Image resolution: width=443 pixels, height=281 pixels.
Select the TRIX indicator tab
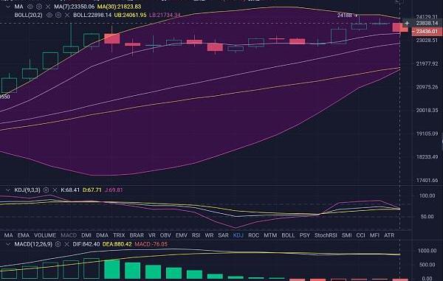pyautogui.click(x=119, y=235)
